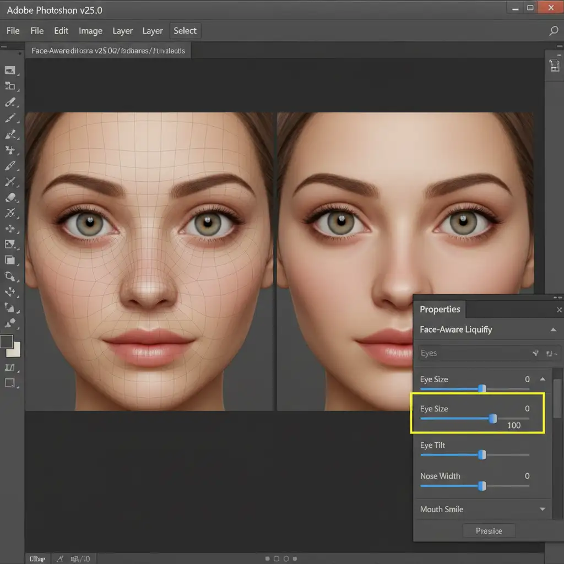
Task: Click the dark foreground color swatch
Action: click(x=7, y=341)
